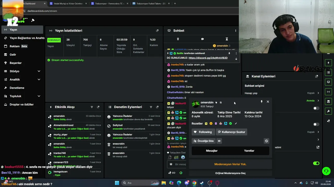Viewport: 334px width, 187px height.
Task: Open the external link icon in Kanal Eylemleri
Action: [x=318, y=147]
